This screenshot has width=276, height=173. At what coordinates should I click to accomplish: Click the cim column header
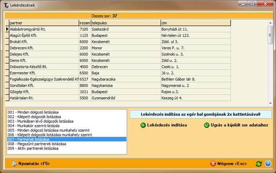click(196, 23)
